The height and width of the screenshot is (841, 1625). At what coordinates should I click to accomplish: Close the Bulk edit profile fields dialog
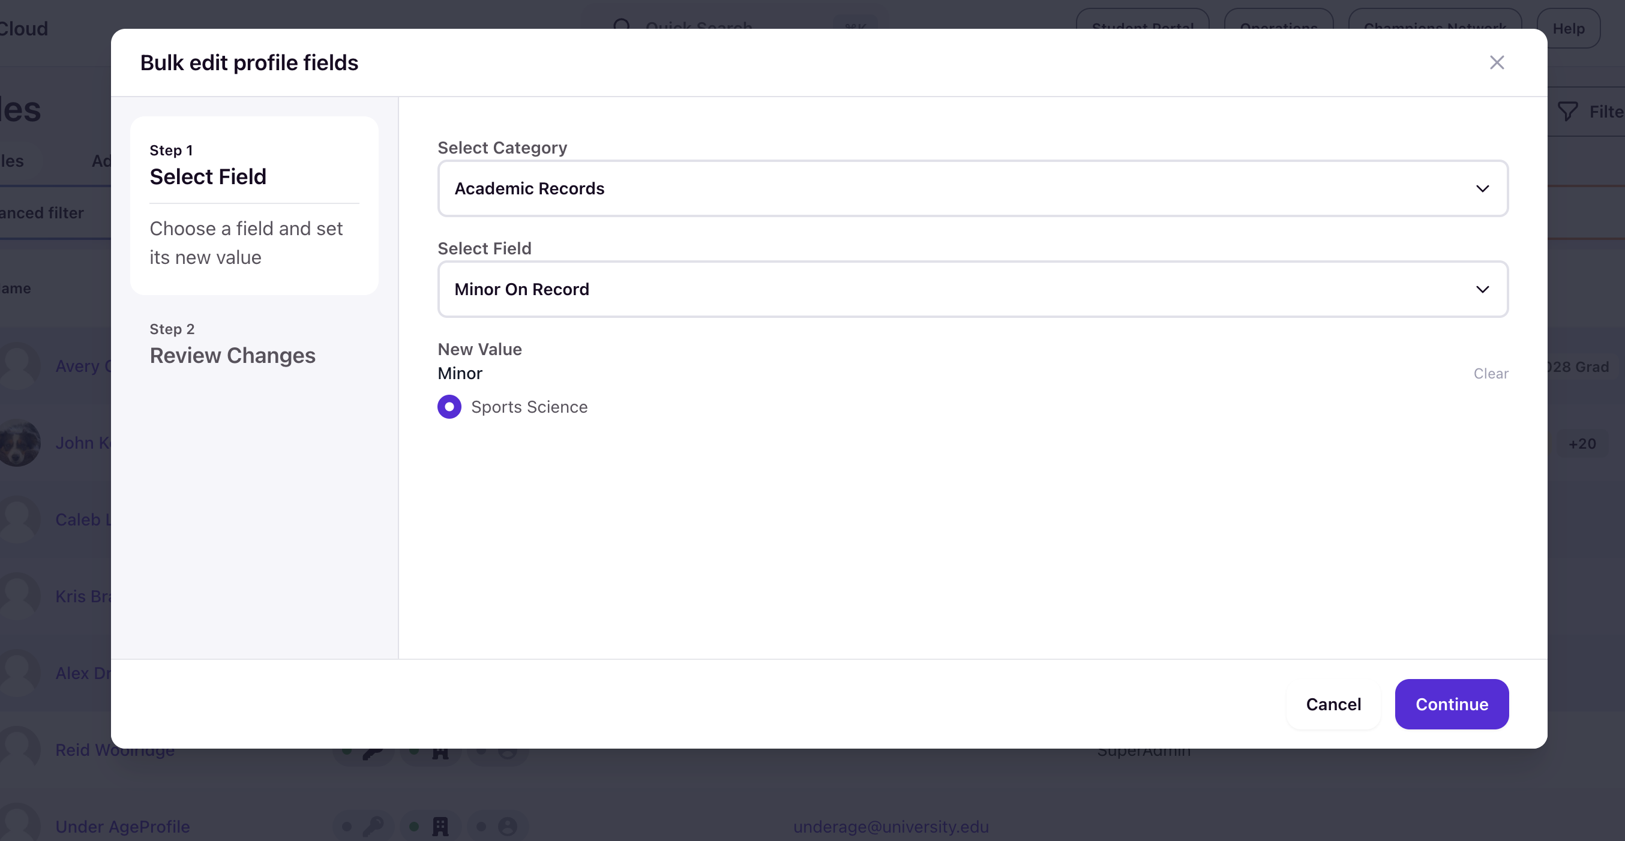click(1497, 62)
